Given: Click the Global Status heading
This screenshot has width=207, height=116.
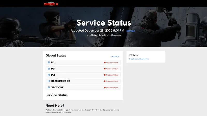Looking at the screenshot, I should (x=56, y=55).
